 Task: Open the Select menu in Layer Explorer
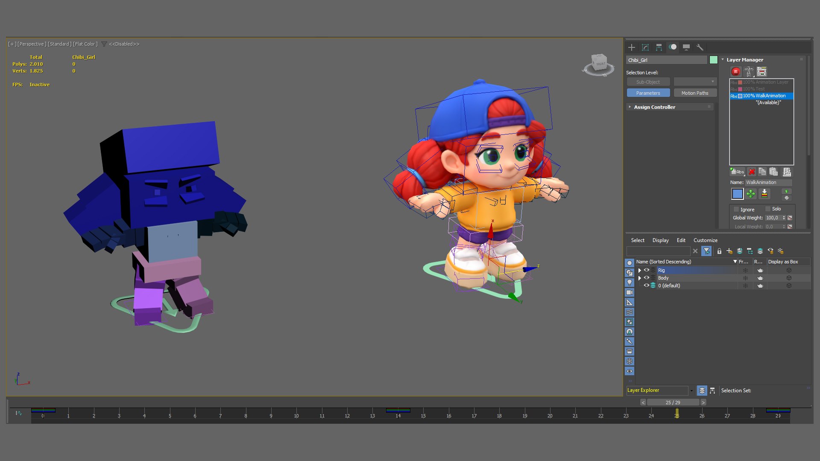[x=638, y=240]
